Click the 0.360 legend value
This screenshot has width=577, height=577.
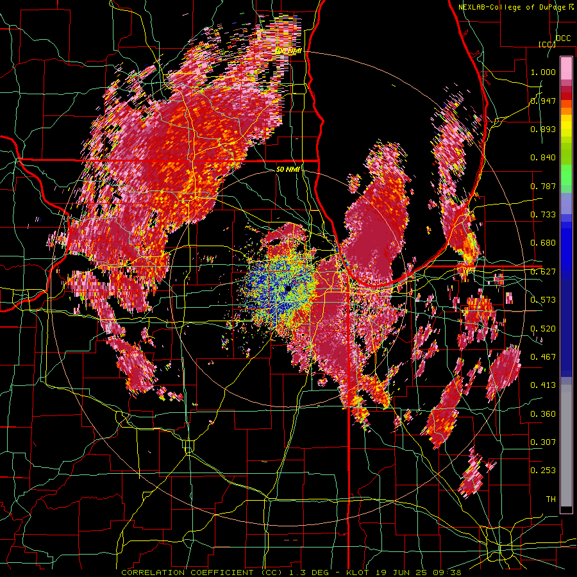[543, 414]
